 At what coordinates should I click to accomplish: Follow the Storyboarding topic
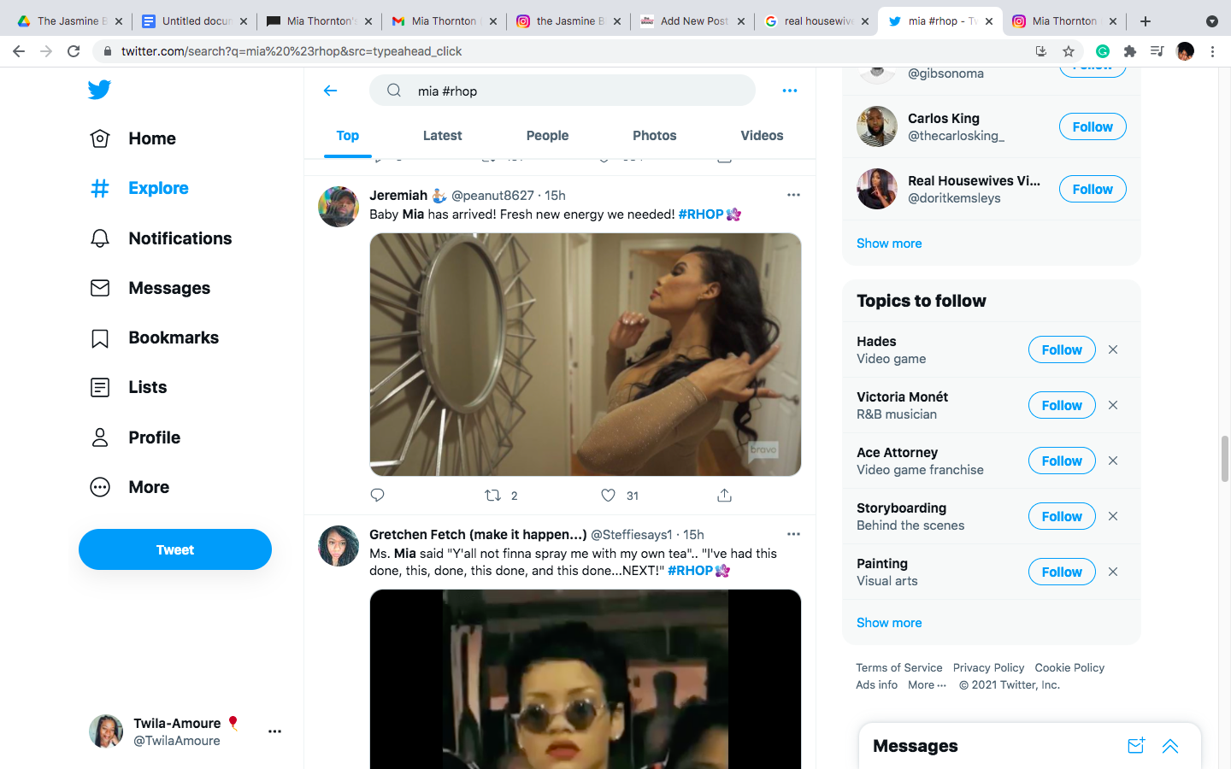coord(1062,516)
